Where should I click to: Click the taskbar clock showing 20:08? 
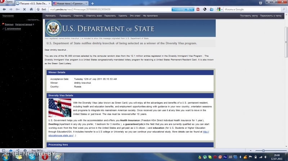[276, 157]
